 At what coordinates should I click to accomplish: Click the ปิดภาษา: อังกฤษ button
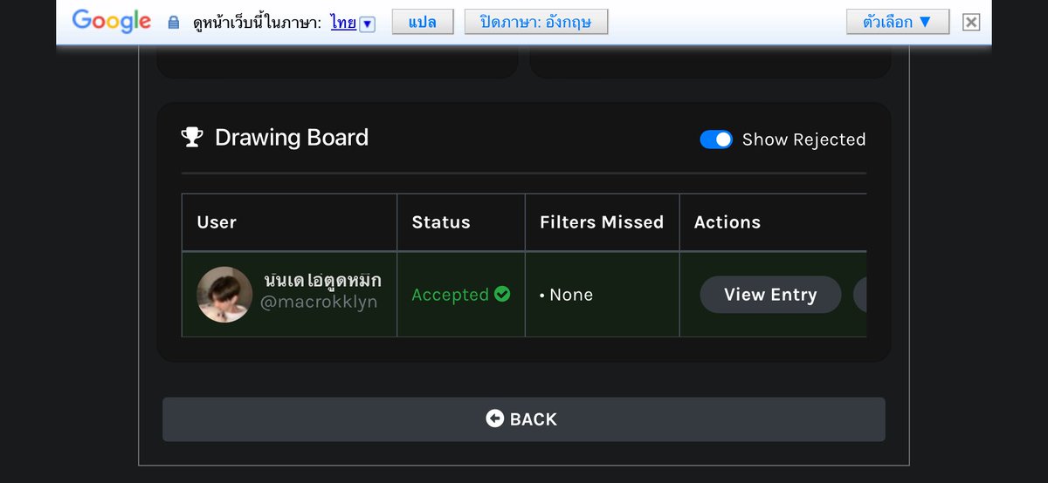pos(535,23)
